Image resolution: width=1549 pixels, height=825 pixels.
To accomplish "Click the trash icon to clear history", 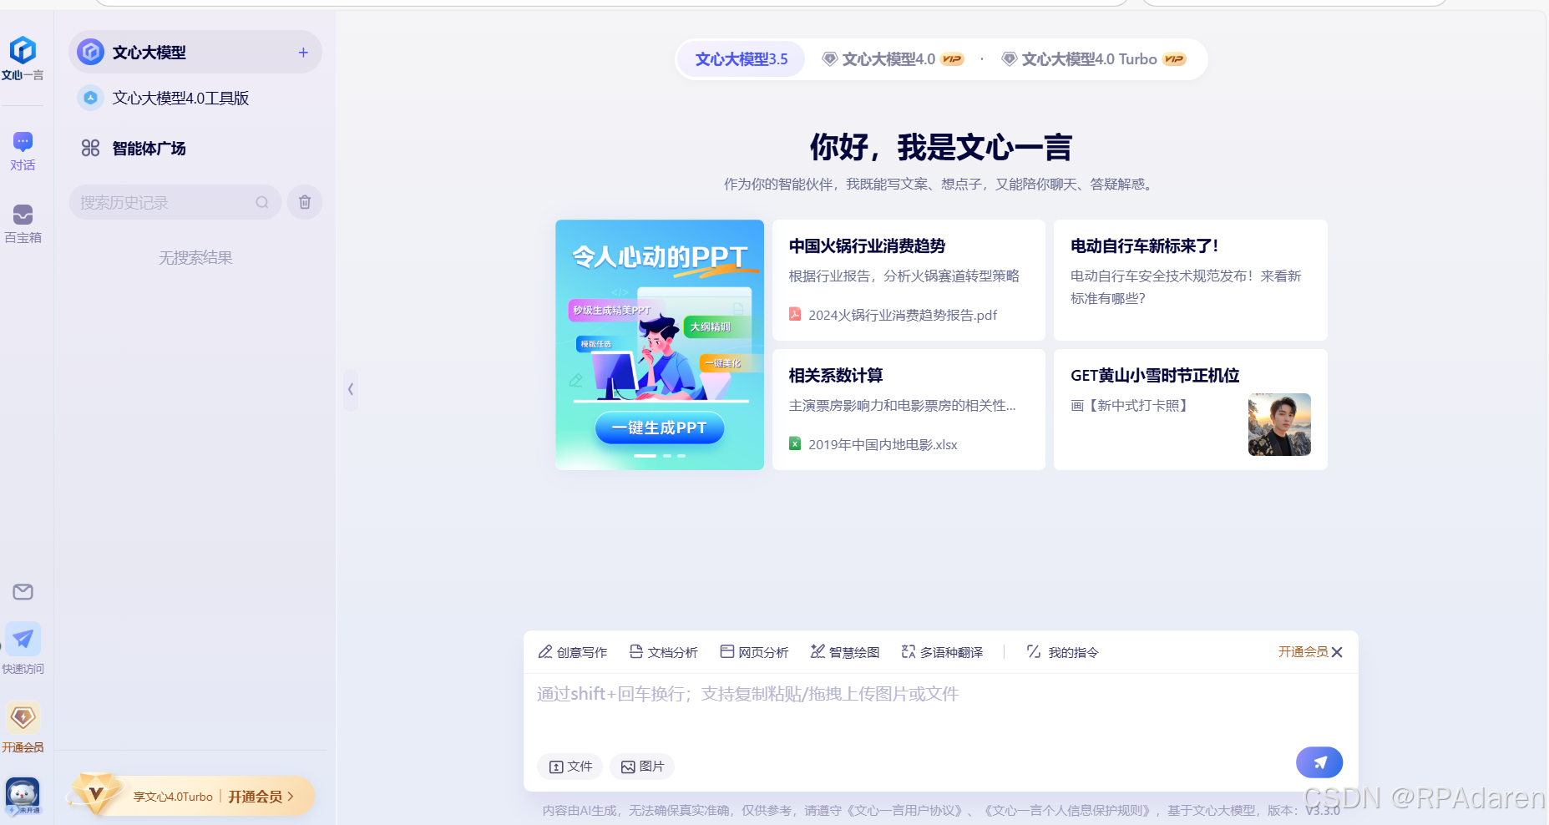I will [x=305, y=202].
